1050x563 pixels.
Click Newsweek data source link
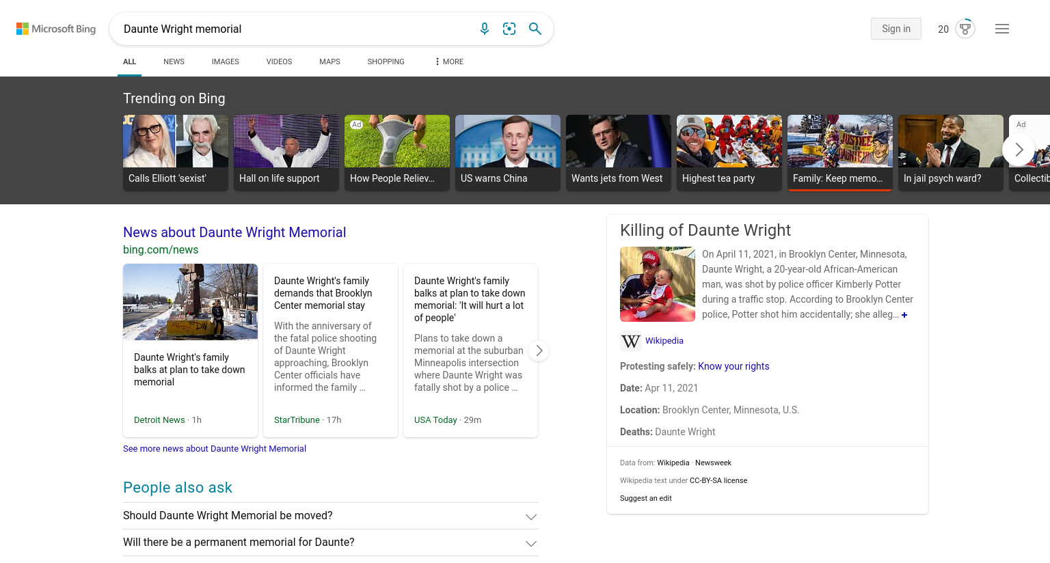713,463
